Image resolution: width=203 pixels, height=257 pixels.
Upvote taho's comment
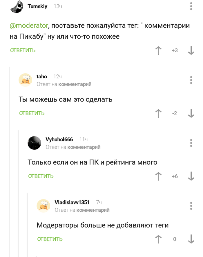(x=158, y=113)
